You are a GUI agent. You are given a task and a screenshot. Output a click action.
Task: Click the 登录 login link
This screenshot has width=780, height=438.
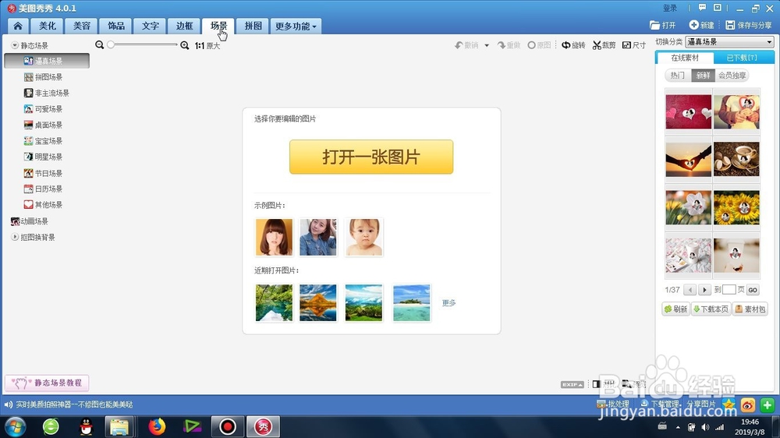tap(670, 8)
